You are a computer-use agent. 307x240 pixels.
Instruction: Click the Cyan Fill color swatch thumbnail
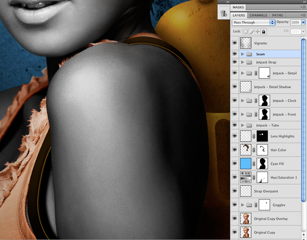pos(246,163)
